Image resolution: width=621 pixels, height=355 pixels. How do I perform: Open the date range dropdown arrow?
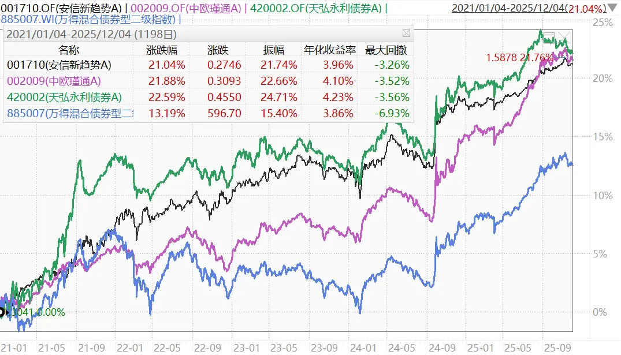point(613,8)
